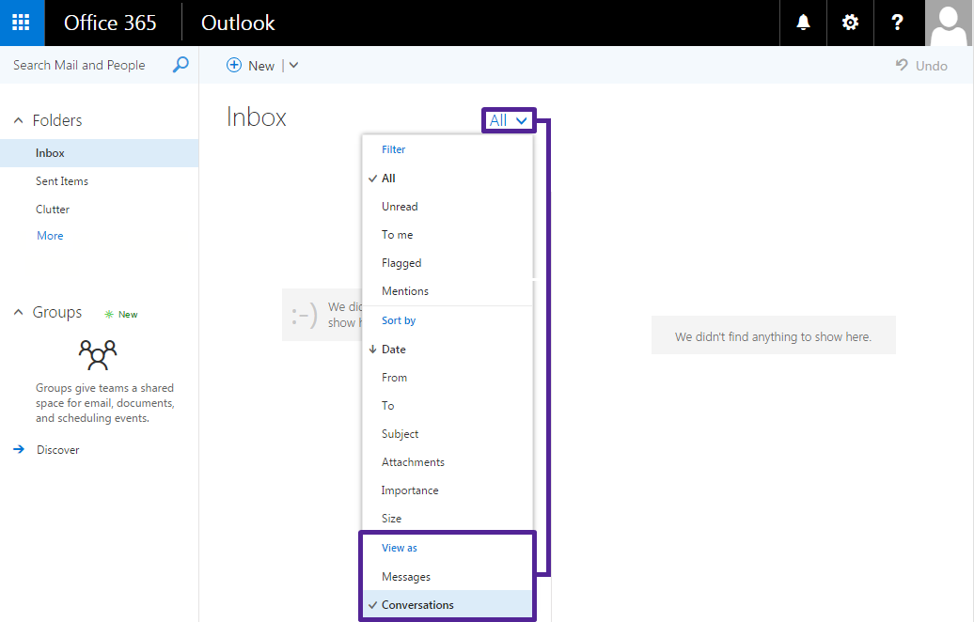The width and height of the screenshot is (974, 622).
Task: Open the settings gear menu
Action: tap(850, 23)
